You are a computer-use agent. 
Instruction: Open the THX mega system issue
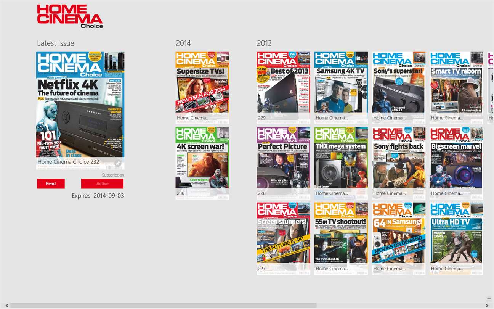tap(341, 163)
